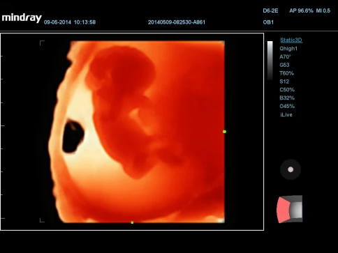Toggle the iLive rendering mode label
Image resolution: width=338 pixels, height=253 pixels.
(x=286, y=114)
